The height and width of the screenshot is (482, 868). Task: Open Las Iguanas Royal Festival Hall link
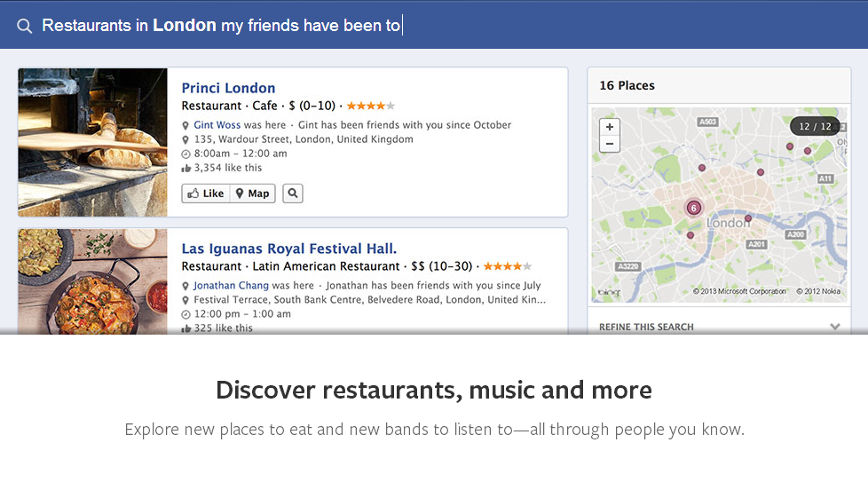click(289, 249)
